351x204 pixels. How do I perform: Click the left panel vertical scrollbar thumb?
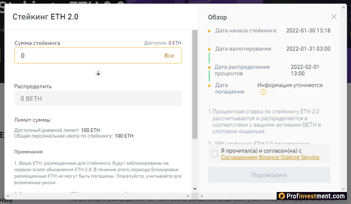tap(195, 84)
